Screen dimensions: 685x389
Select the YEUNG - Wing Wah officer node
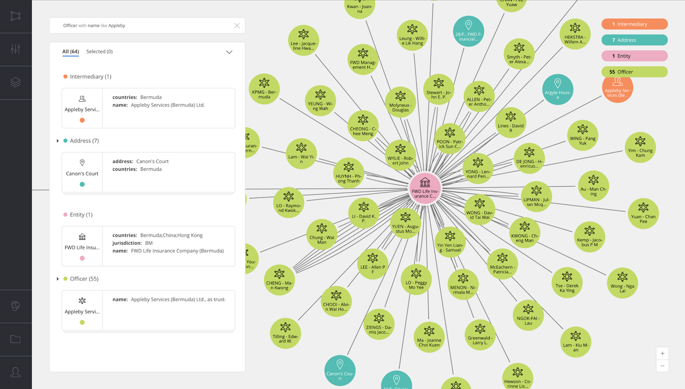pyautogui.click(x=320, y=101)
